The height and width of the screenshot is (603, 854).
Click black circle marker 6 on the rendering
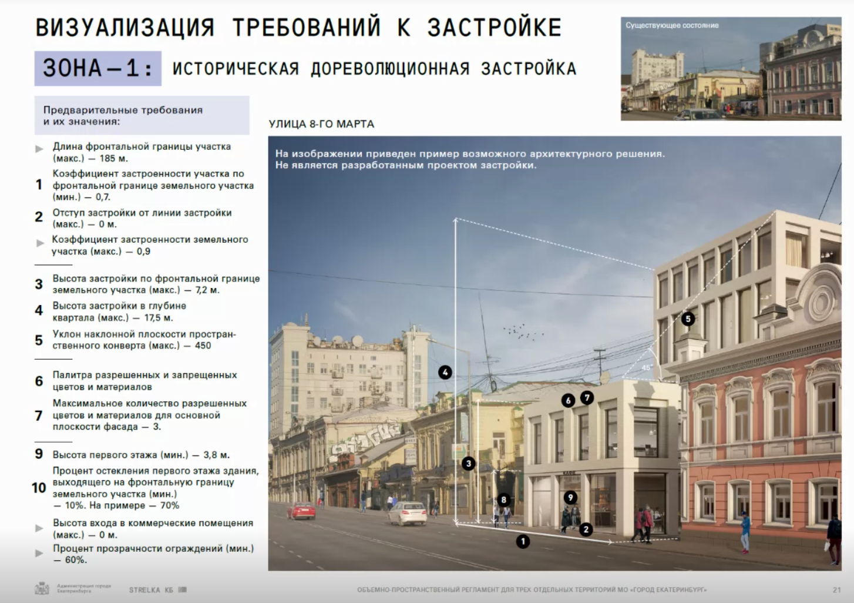(567, 400)
